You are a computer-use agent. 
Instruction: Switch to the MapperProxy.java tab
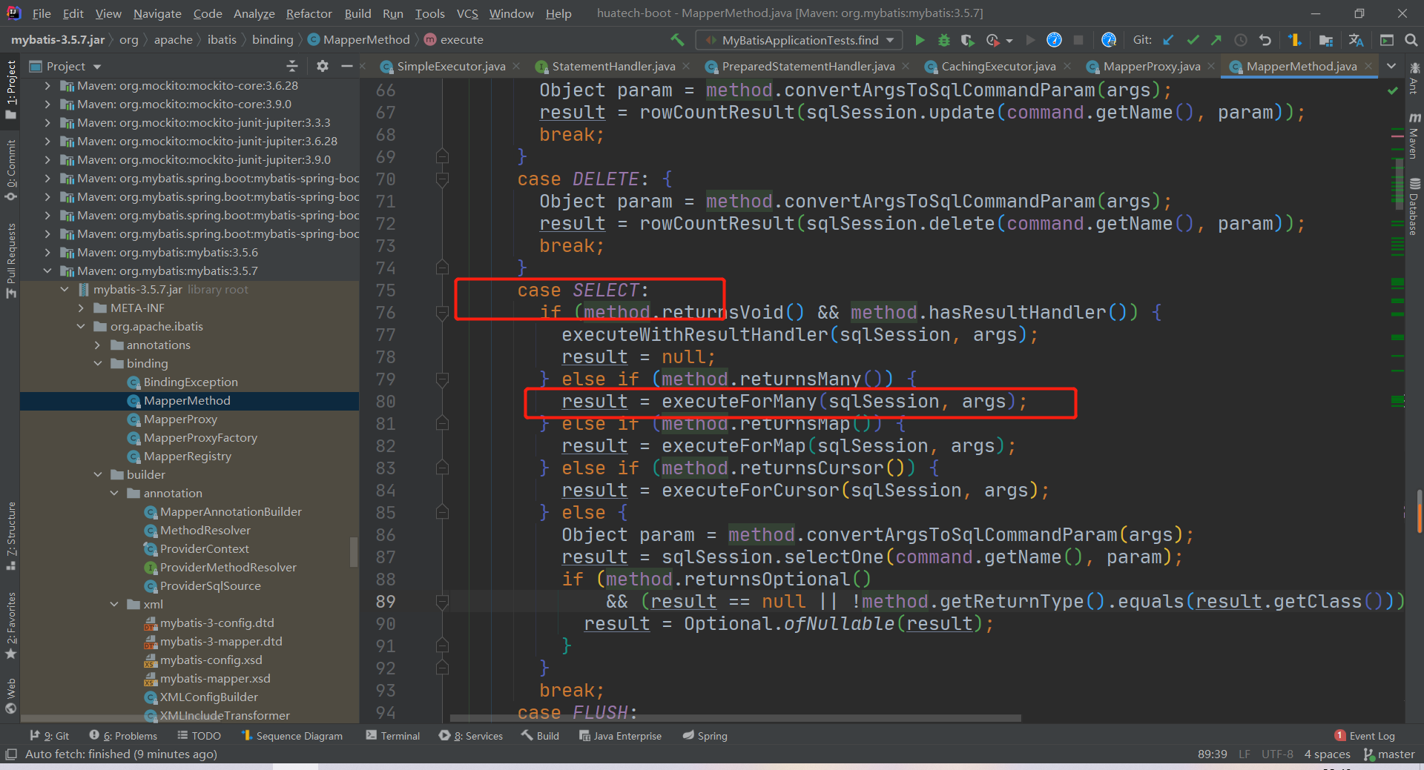coord(1152,66)
